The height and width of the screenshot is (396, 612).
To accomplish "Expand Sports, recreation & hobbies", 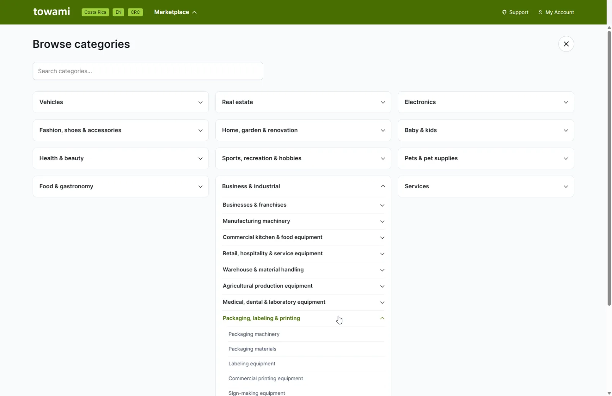I will [303, 158].
